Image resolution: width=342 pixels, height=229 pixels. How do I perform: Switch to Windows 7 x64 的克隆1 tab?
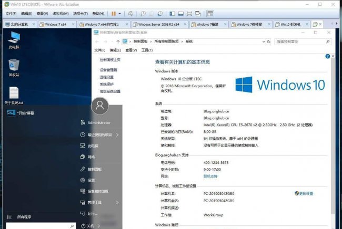pyautogui.click(x=102, y=24)
